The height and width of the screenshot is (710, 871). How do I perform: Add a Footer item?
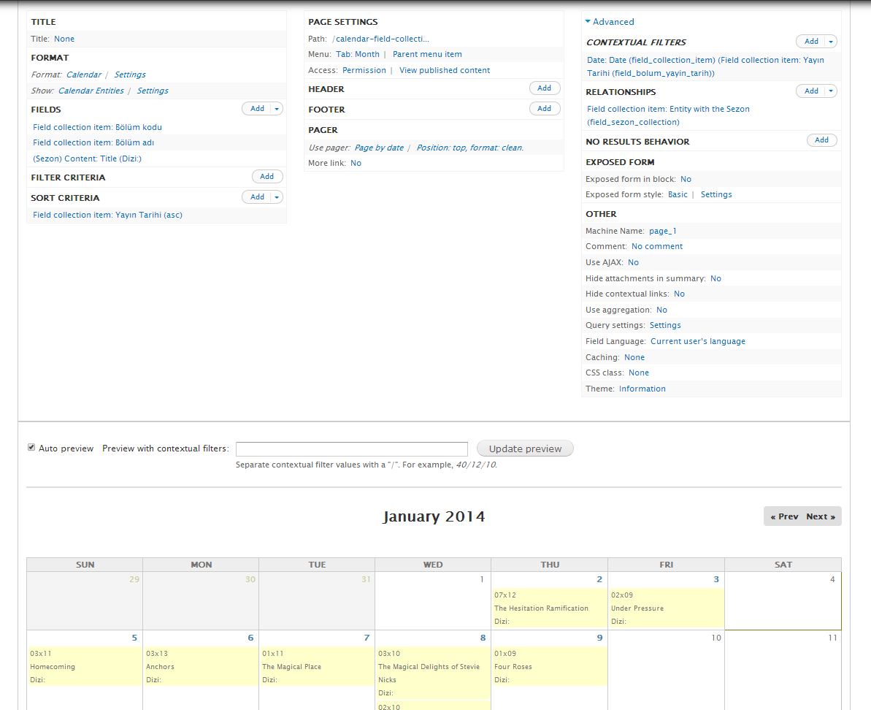(545, 109)
